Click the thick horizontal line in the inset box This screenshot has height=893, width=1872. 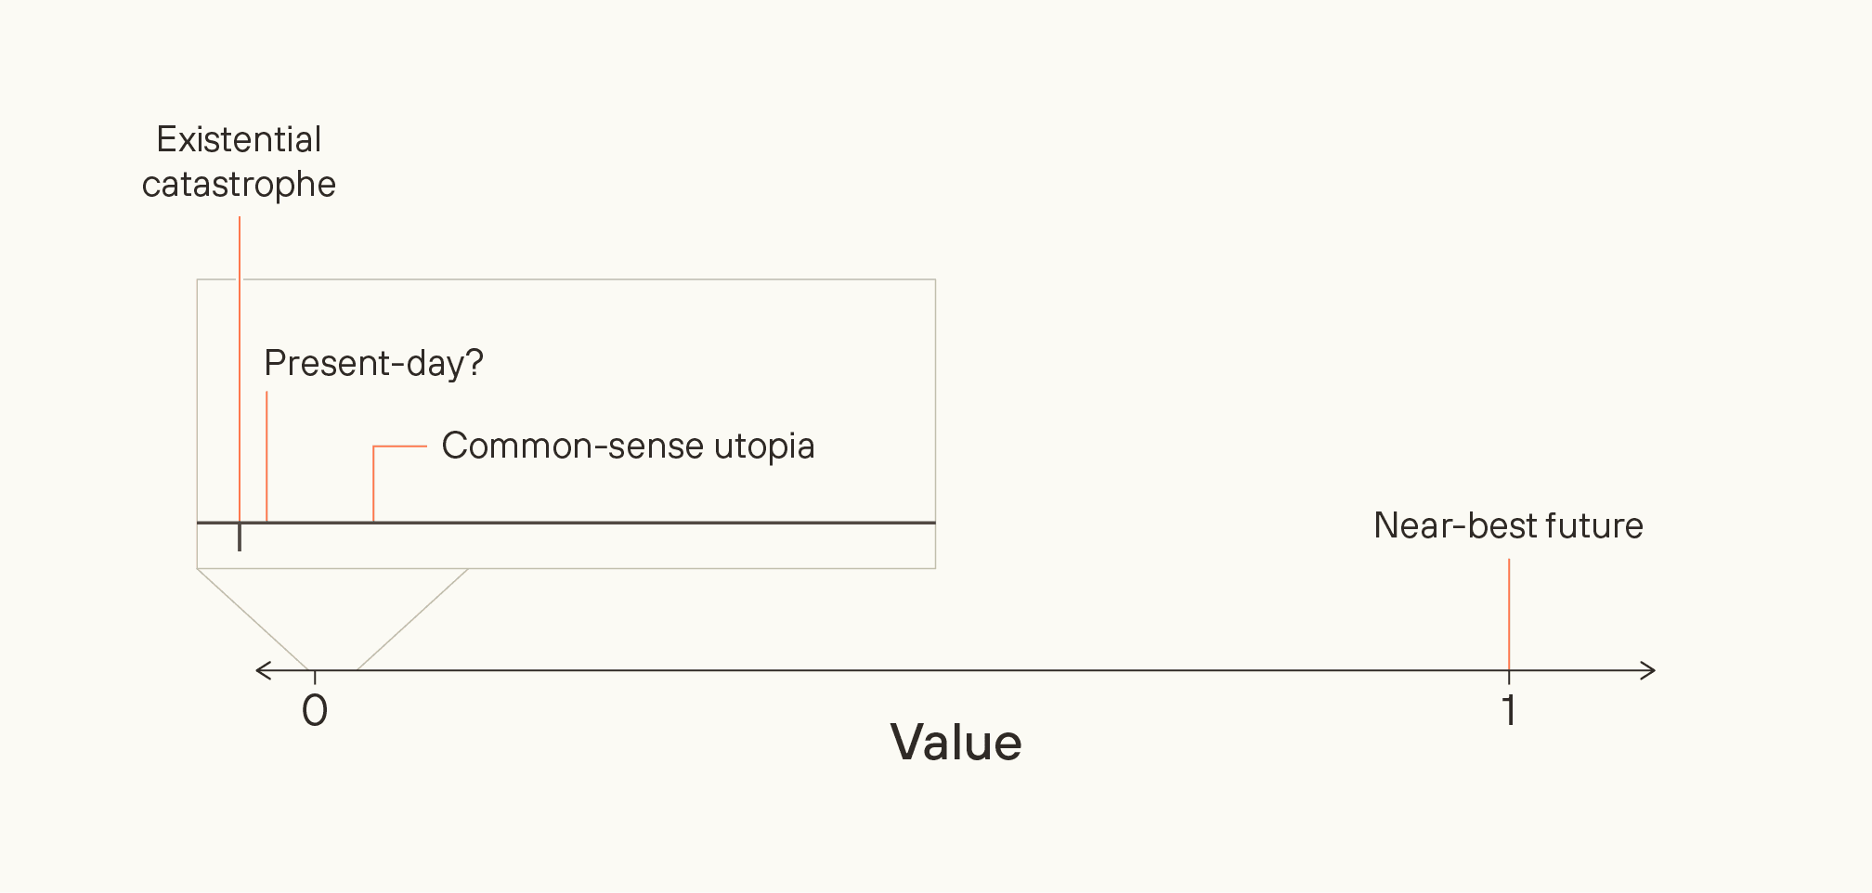pyautogui.click(x=650, y=523)
